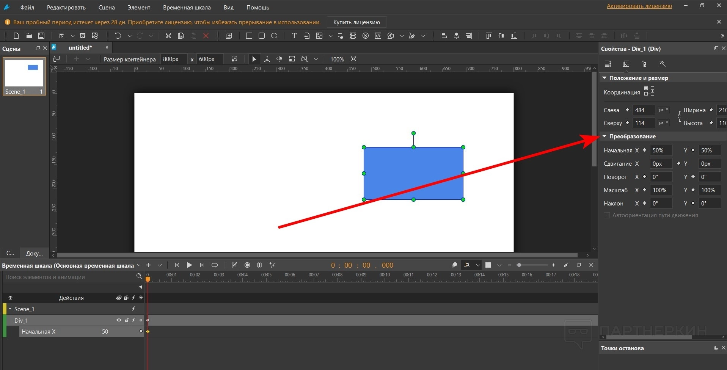Image resolution: width=727 pixels, height=370 pixels.
Task: Click the timeline zoom slider handle
Action: (x=519, y=265)
